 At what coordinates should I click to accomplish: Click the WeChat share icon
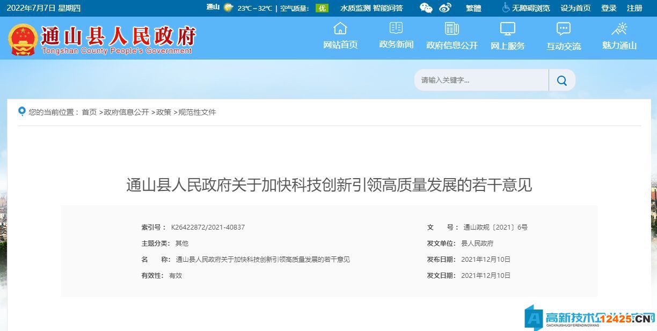pos(426,8)
